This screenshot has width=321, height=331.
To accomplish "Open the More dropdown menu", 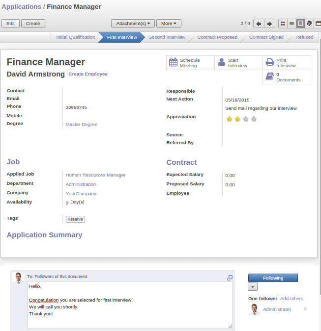I will (x=169, y=24).
